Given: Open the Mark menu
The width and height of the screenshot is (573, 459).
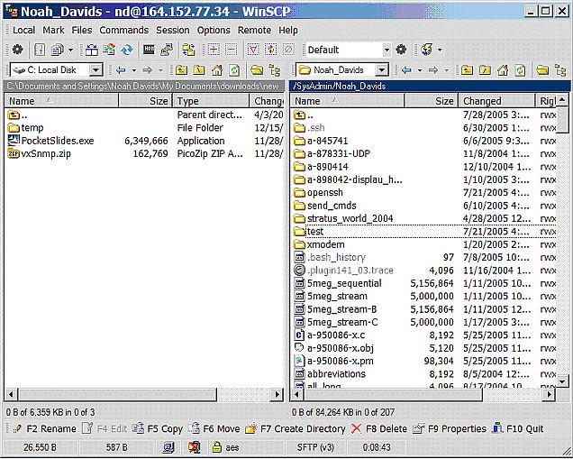Looking at the screenshot, I should [53, 30].
